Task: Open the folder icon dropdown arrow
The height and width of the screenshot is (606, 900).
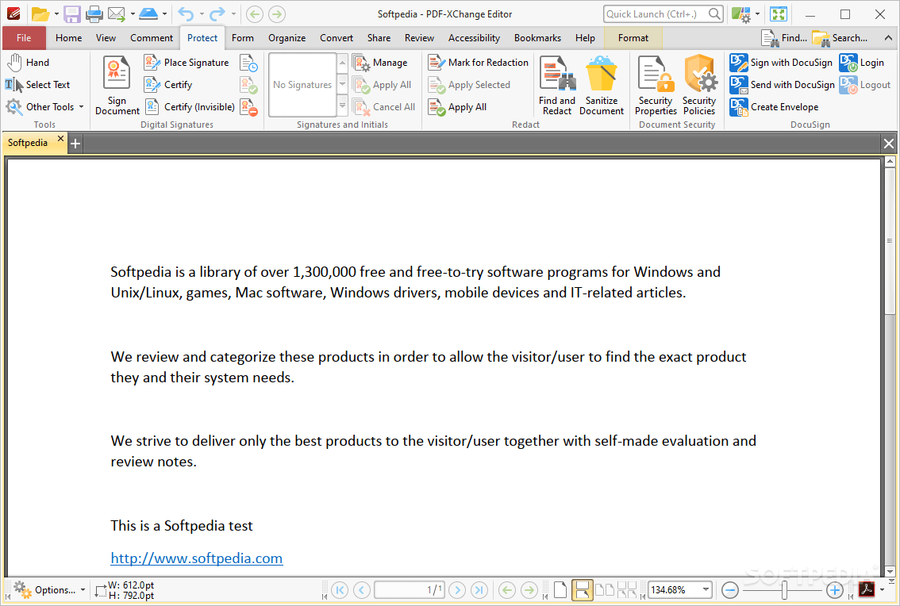Action: pyautogui.click(x=56, y=13)
